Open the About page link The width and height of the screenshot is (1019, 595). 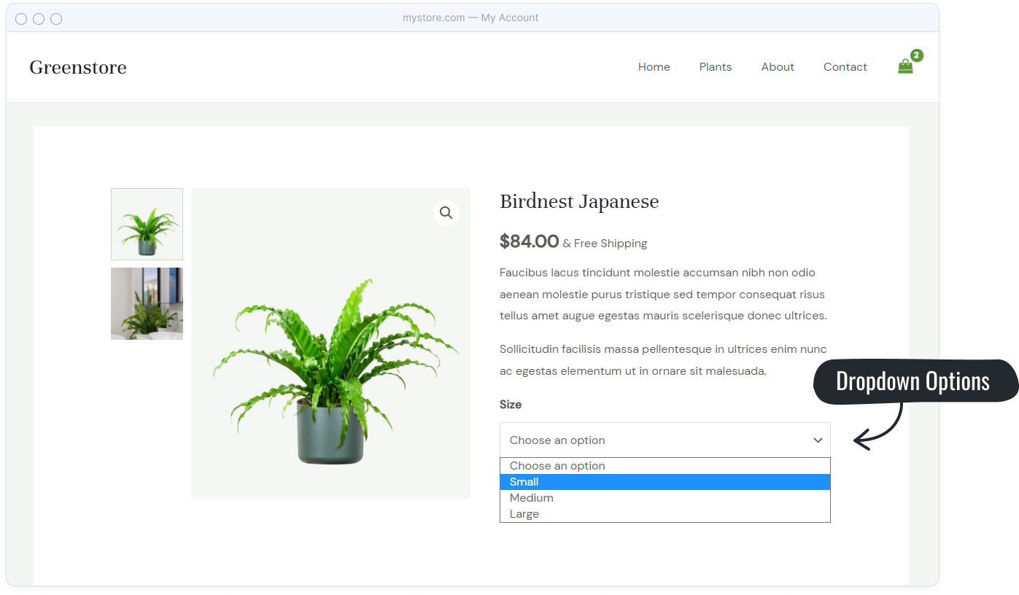pos(778,67)
